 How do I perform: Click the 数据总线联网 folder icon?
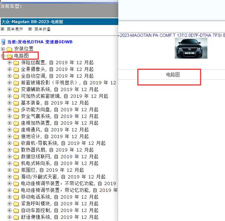pyautogui.click(x=16, y=157)
